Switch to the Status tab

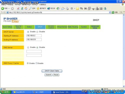(x=29, y=27)
